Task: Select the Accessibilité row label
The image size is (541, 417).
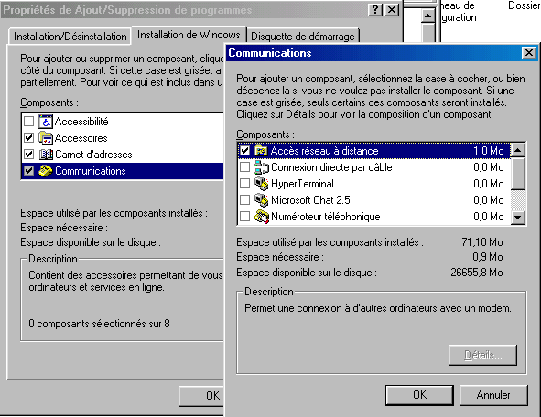Action: tap(81, 122)
